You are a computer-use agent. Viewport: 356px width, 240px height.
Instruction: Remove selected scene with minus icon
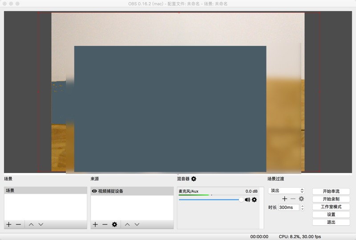[x=18, y=224]
